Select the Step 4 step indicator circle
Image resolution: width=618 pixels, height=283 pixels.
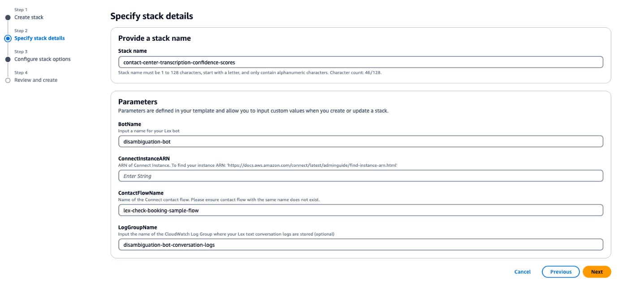(x=8, y=80)
